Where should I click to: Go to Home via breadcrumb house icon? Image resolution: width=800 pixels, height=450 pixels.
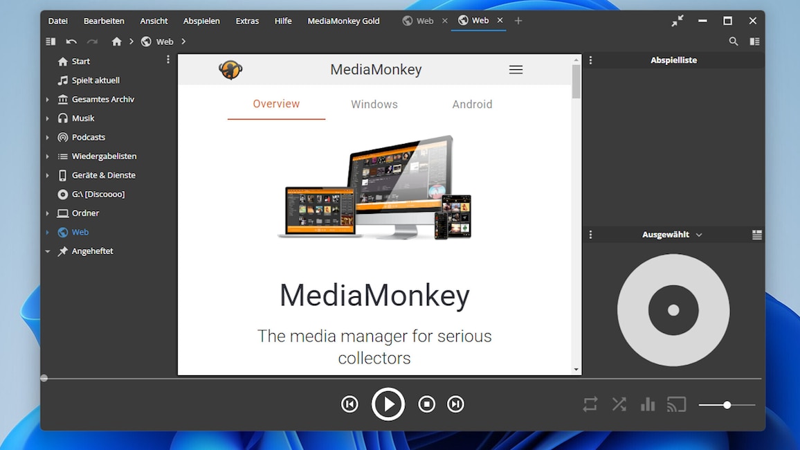(117, 42)
